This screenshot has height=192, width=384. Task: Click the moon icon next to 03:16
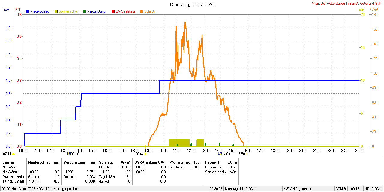[69, 154]
